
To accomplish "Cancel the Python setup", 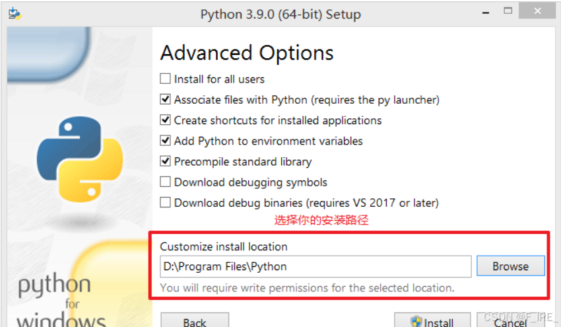I will click(x=511, y=320).
